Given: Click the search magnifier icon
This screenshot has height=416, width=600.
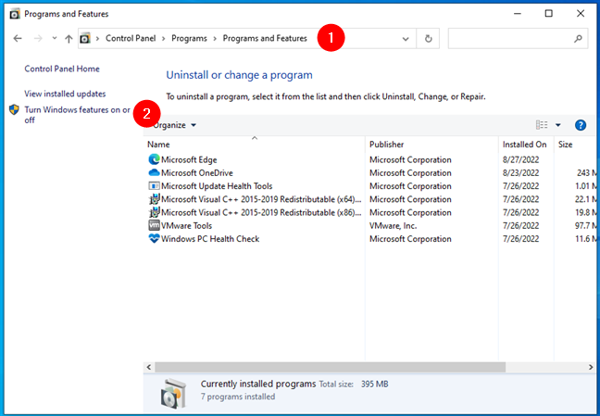Looking at the screenshot, I should coord(578,39).
